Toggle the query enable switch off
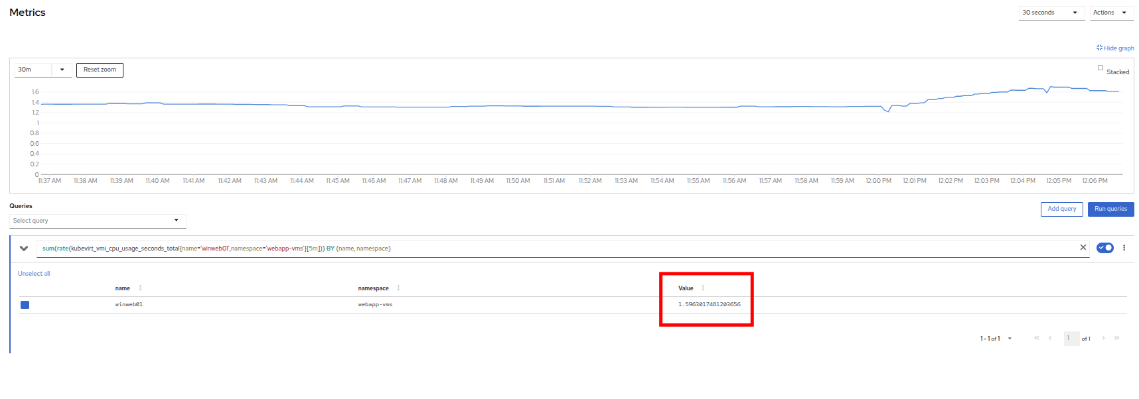1139x399 pixels. [1105, 248]
